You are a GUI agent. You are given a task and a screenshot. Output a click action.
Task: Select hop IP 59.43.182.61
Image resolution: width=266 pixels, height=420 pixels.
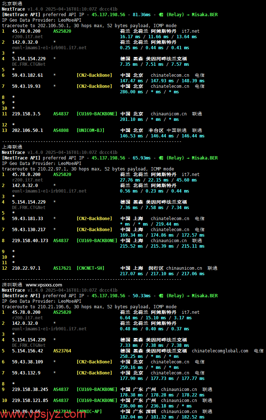28,75
